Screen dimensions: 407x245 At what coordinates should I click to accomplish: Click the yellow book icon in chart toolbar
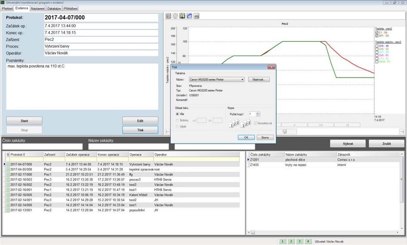(182, 16)
